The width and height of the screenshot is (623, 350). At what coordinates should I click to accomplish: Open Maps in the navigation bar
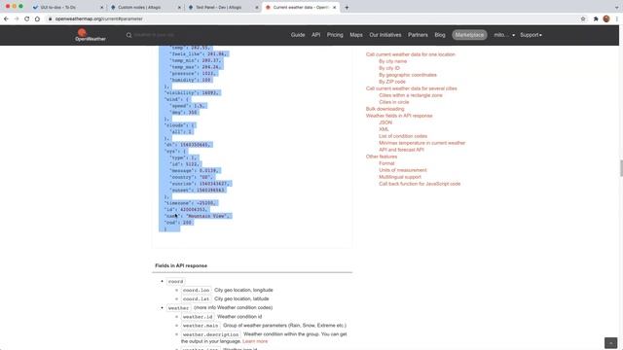point(356,35)
